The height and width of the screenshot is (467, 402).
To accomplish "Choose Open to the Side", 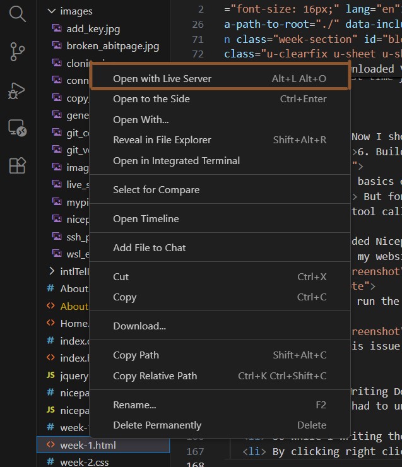I will (x=220, y=99).
